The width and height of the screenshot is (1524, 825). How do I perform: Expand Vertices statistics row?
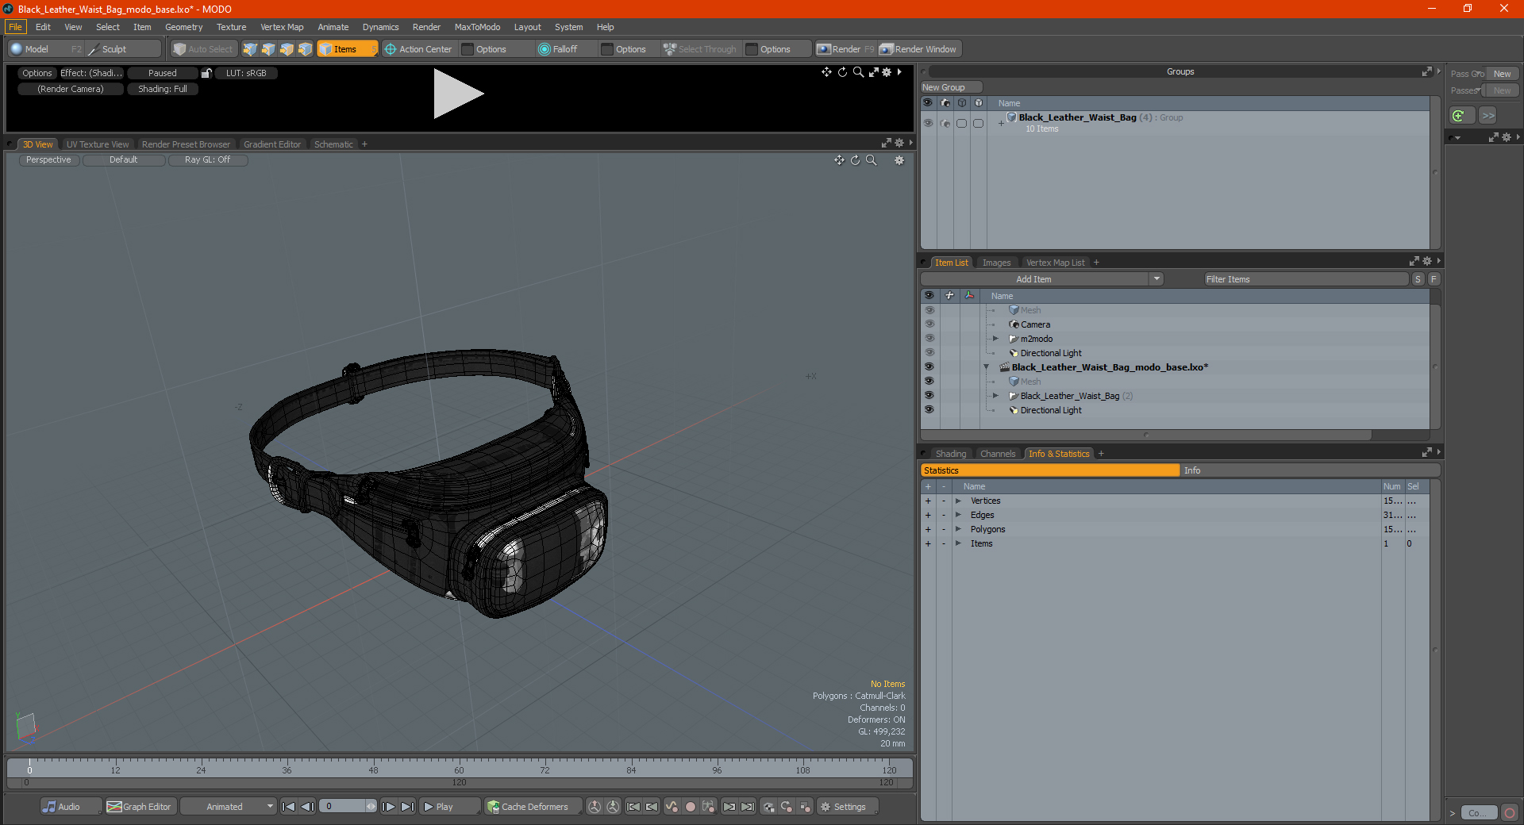point(958,501)
